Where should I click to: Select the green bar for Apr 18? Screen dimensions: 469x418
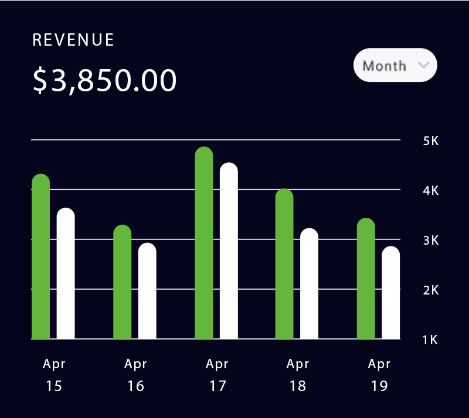pyautogui.click(x=284, y=265)
